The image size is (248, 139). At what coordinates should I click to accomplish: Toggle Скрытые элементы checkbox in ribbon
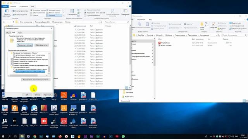pos(85,15)
